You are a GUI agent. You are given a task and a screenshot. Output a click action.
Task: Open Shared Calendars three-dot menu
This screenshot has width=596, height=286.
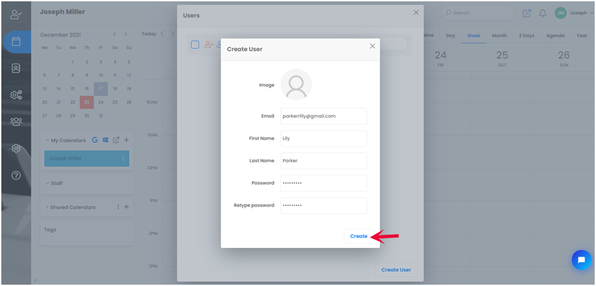coord(118,207)
